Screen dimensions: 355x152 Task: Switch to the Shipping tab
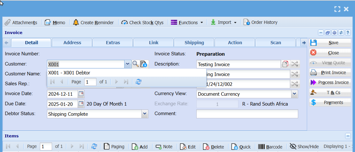[x=194, y=43]
